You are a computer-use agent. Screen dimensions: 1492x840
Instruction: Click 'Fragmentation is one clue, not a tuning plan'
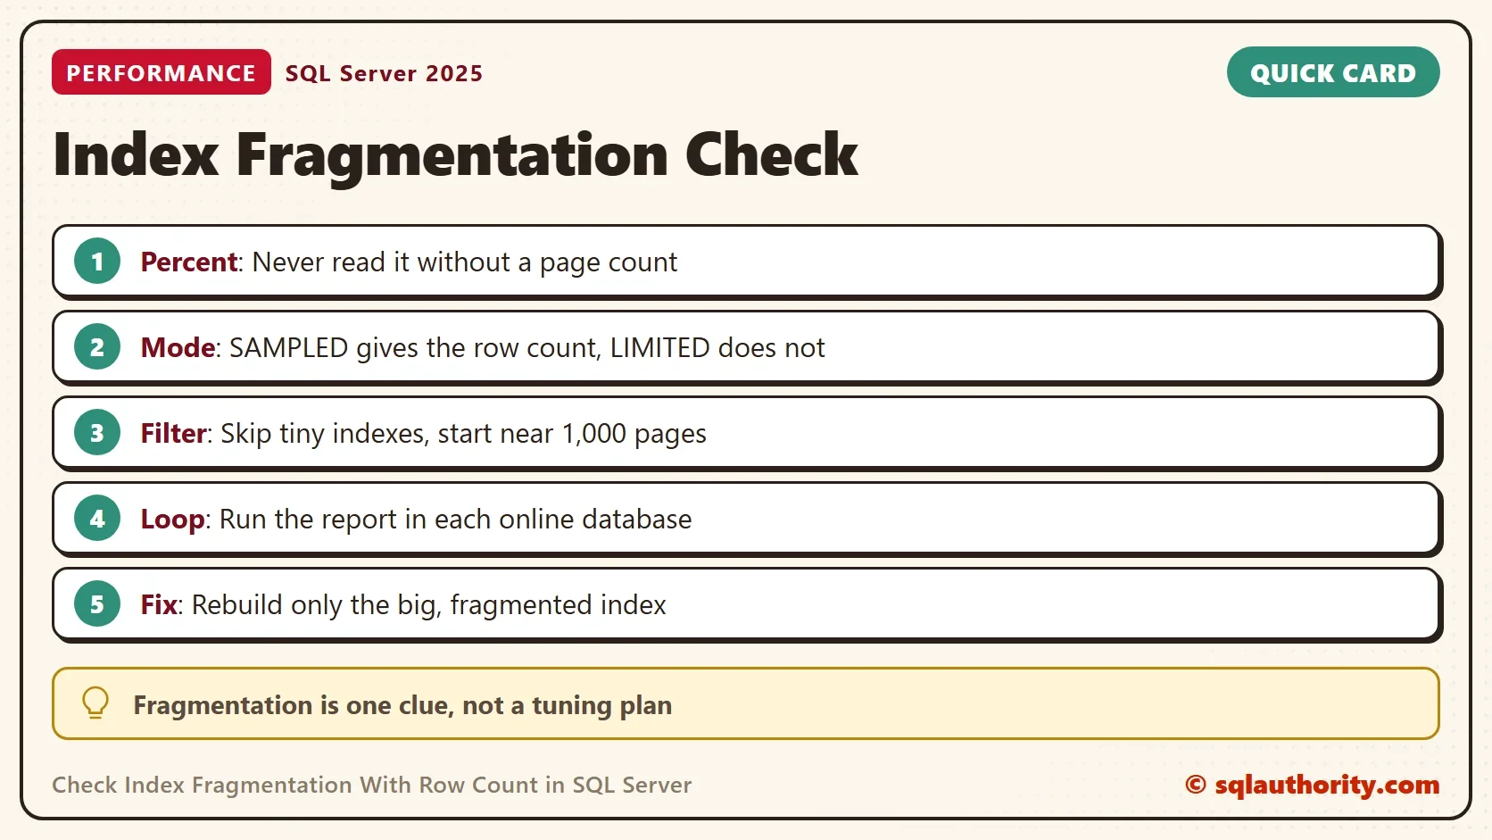(402, 705)
